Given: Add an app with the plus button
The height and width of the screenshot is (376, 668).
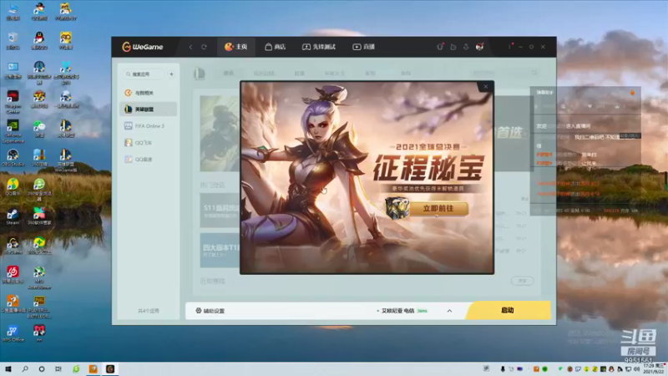Looking at the screenshot, I should 172,74.
